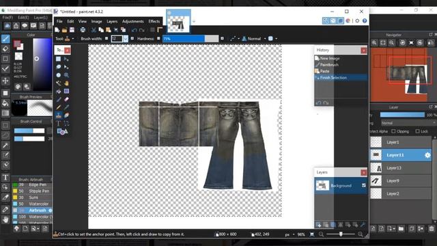Select the Clone Stamp tool in paint.net
Image resolution: width=437 pixels, height=246 pixels.
click(58, 115)
